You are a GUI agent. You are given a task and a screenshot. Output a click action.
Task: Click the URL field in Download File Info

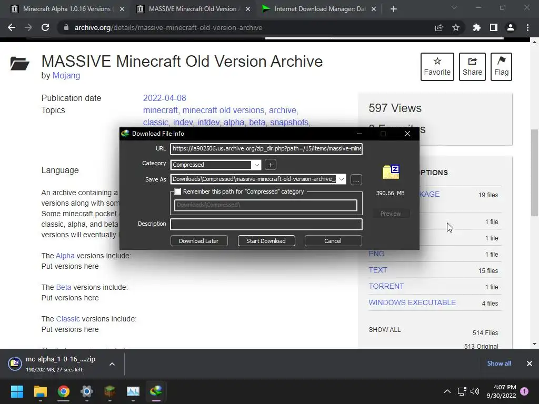pyautogui.click(x=266, y=148)
